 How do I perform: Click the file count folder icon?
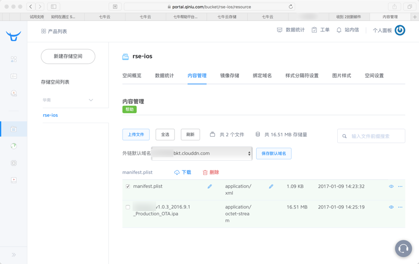tap(213, 134)
